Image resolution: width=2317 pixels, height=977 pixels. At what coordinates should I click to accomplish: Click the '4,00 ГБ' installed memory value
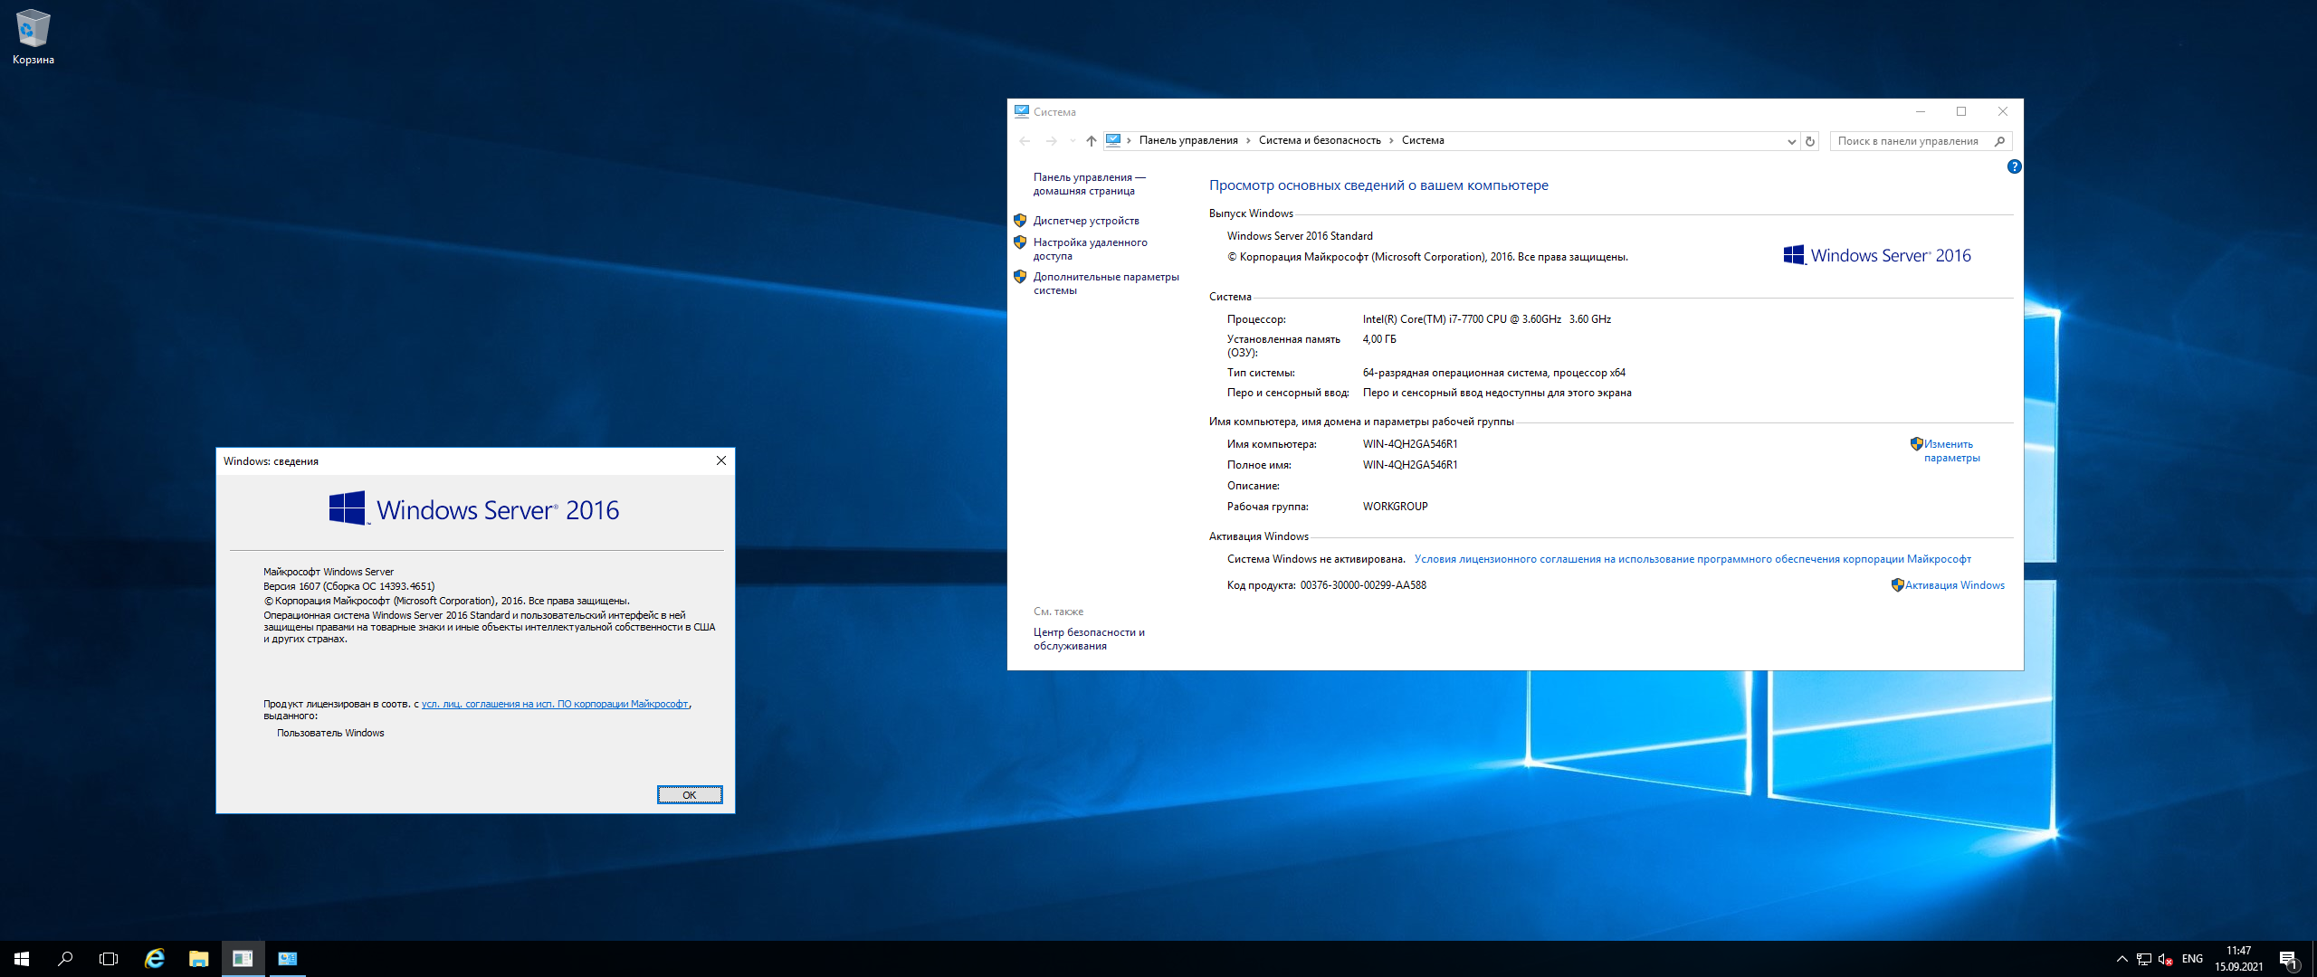[x=1379, y=339]
